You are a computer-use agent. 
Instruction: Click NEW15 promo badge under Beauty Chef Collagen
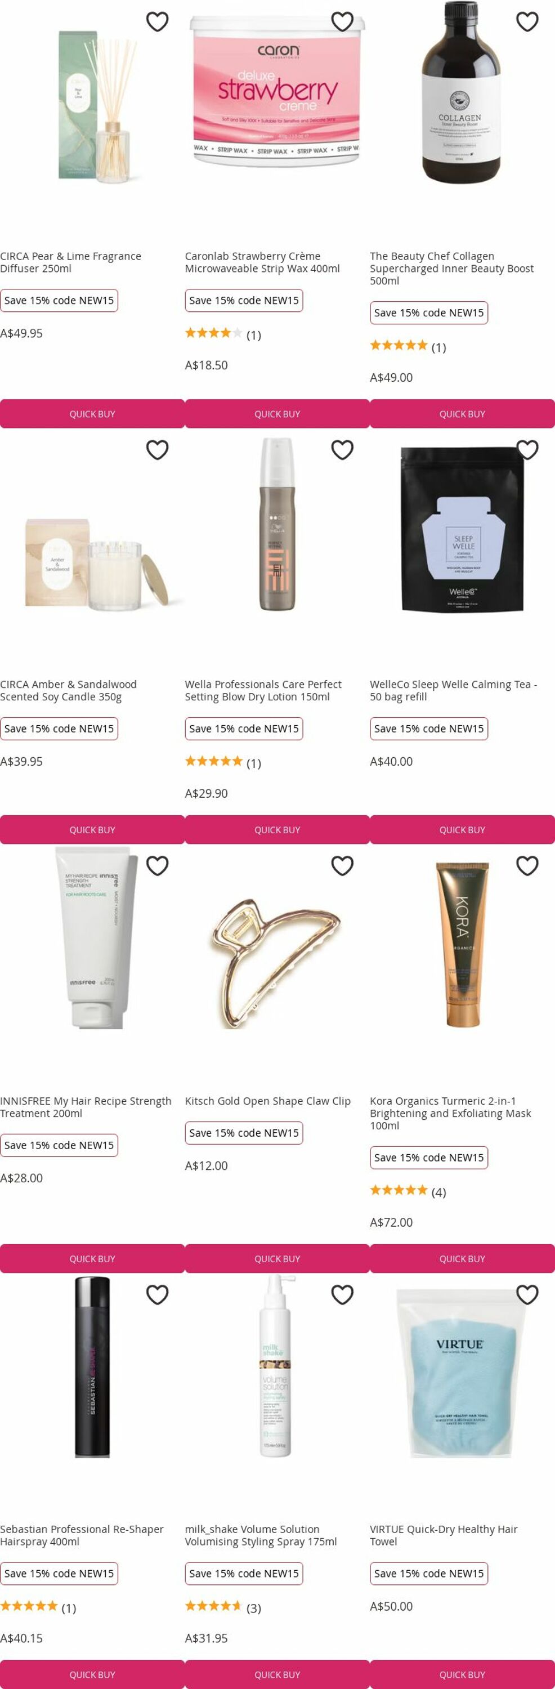(x=428, y=313)
